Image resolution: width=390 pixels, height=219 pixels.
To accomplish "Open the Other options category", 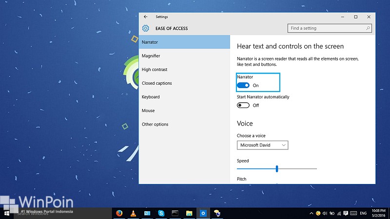I will click(x=184, y=124).
